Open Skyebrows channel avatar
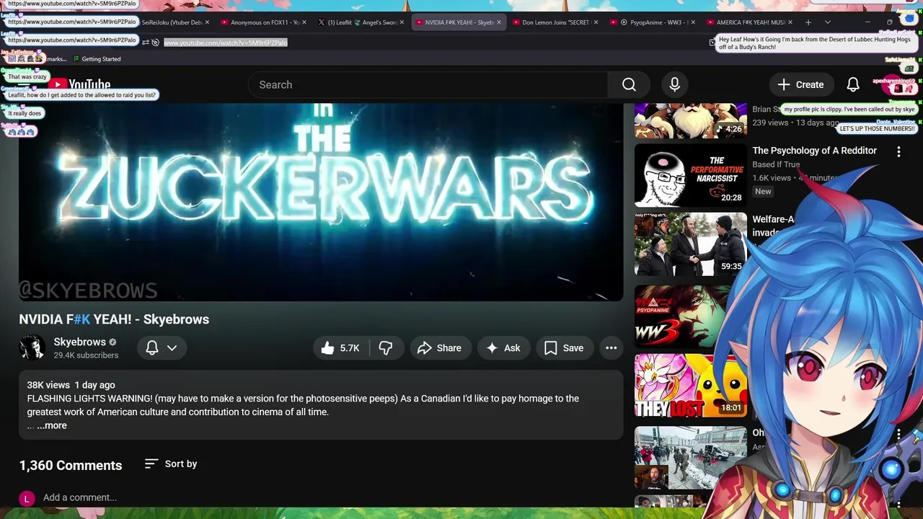The image size is (923, 519). pyautogui.click(x=32, y=348)
